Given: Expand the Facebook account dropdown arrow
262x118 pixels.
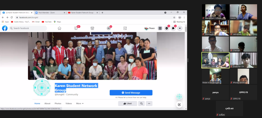Looking at the screenshot, I should (180, 28).
